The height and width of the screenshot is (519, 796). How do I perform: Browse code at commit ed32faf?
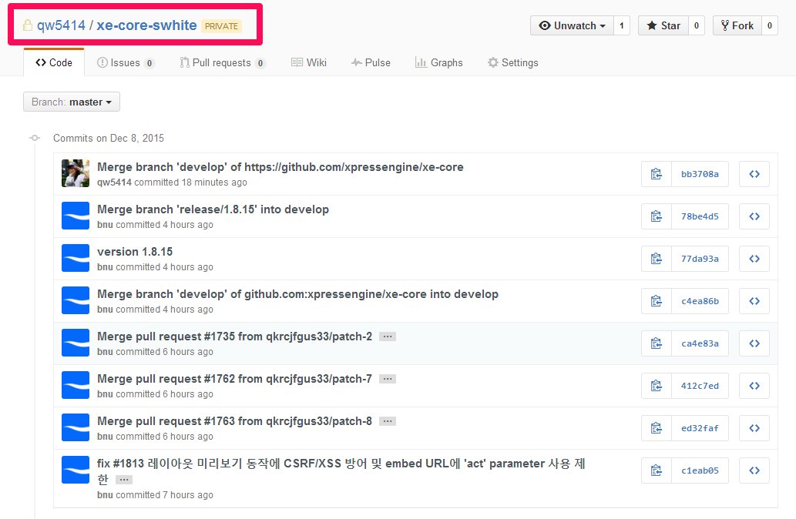[754, 428]
